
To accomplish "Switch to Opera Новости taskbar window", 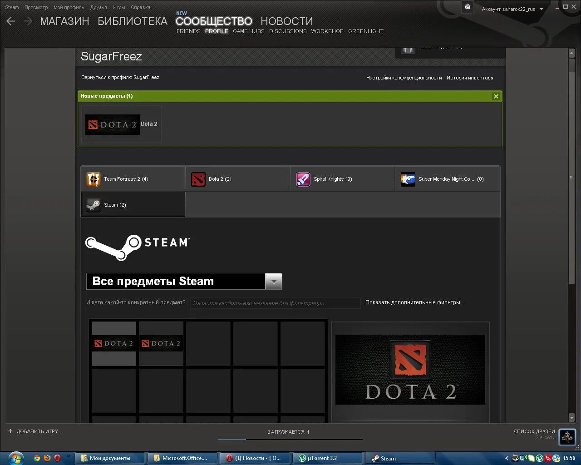I will (255, 458).
